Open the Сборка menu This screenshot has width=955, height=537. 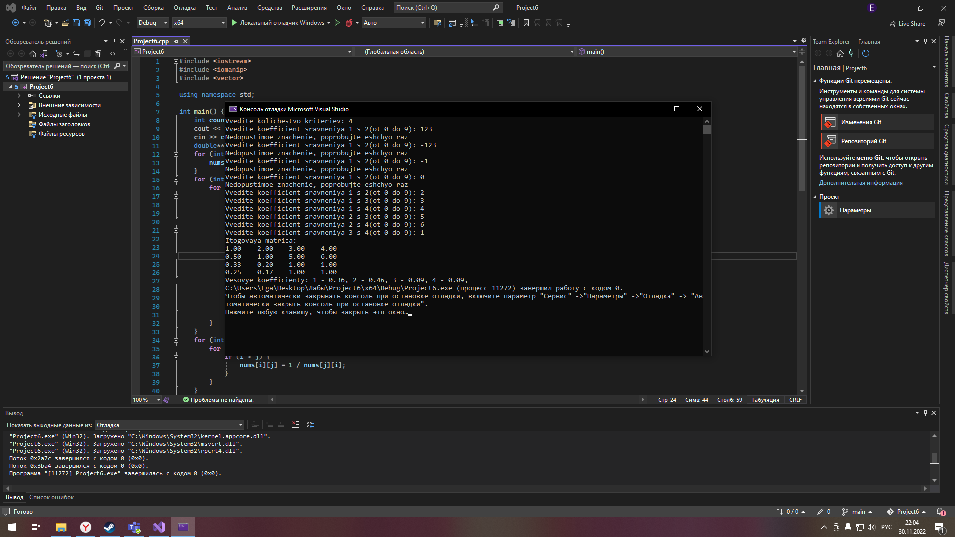153,8
